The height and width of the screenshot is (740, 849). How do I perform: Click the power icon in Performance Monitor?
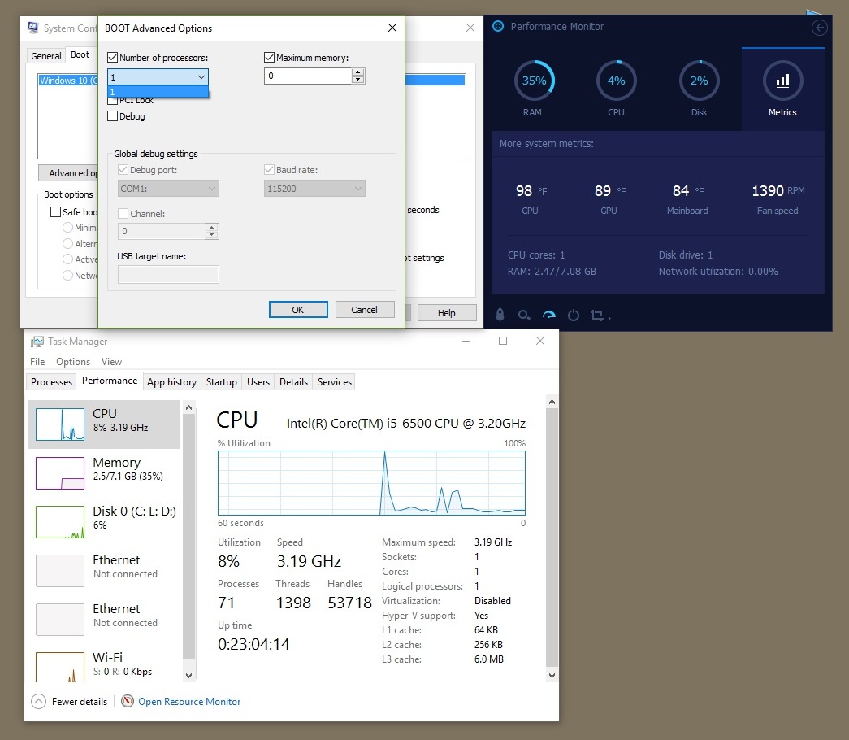click(x=574, y=315)
